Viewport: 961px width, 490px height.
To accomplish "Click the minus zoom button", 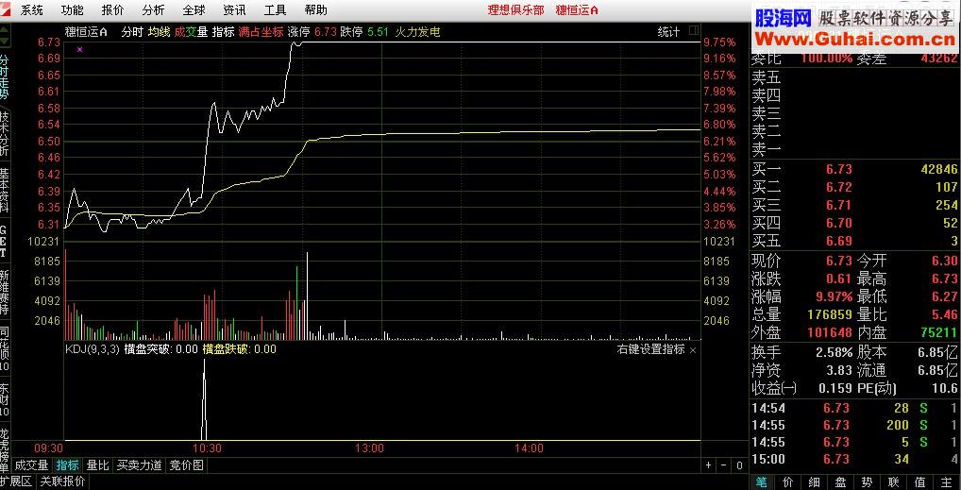I will coord(724,465).
